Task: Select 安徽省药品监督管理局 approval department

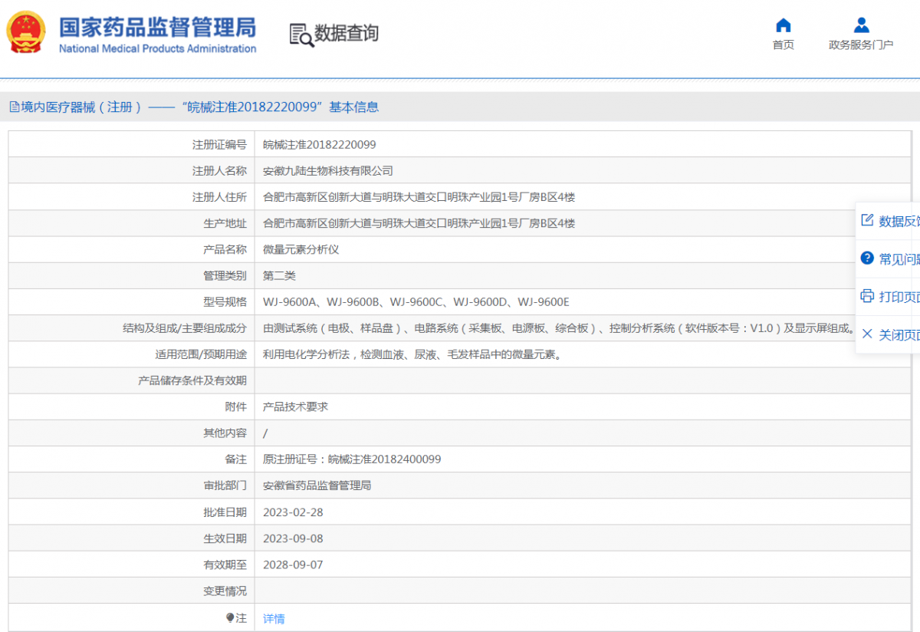Action: point(317,486)
